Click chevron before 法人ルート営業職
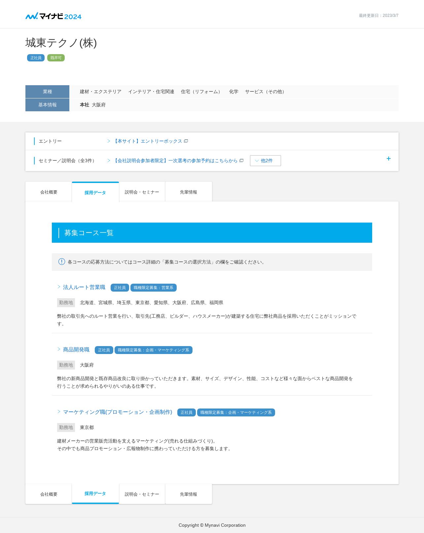This screenshot has height=533, width=424. pos(59,287)
